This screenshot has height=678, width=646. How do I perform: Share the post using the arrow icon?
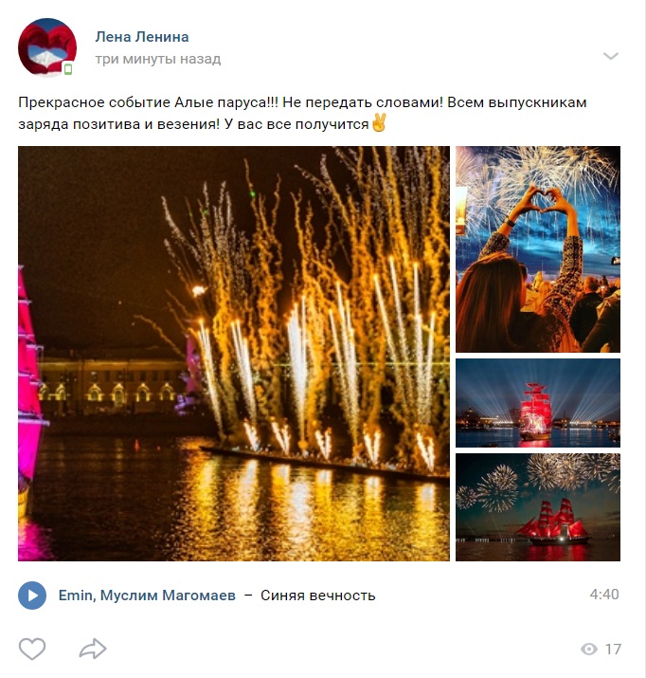(93, 649)
